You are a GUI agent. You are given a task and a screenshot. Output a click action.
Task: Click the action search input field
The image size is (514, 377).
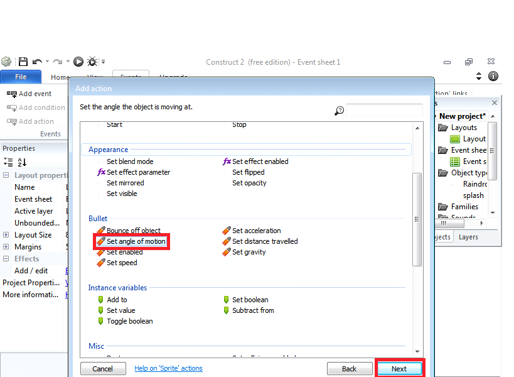click(x=384, y=110)
